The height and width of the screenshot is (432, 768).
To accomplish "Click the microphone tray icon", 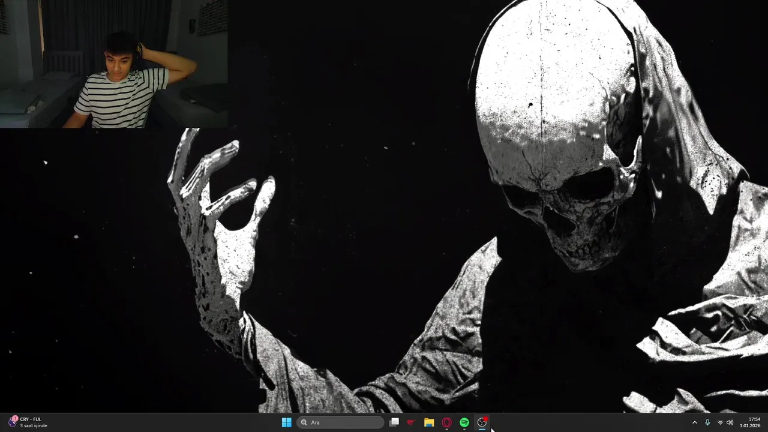I will [707, 422].
